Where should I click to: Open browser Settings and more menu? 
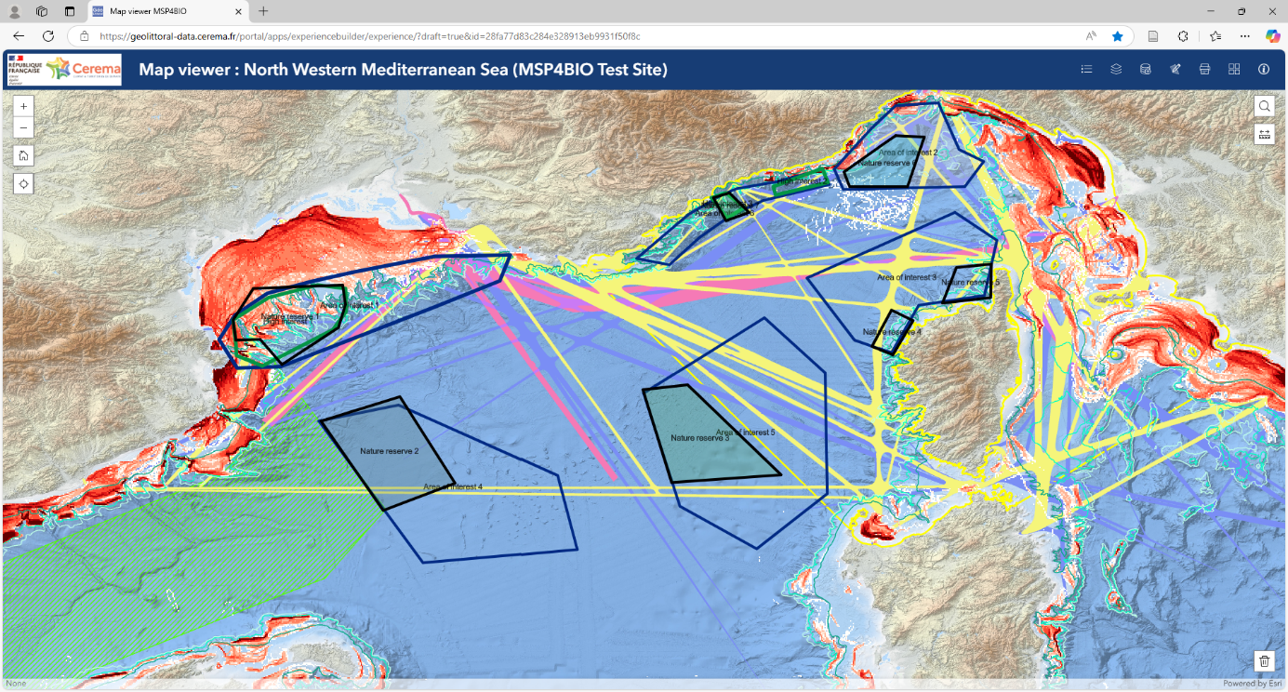[x=1245, y=36]
